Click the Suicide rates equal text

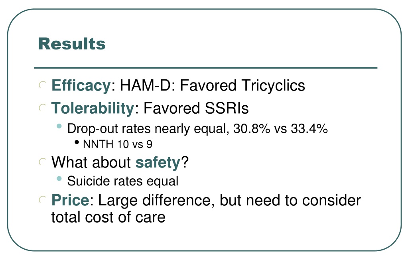click(123, 181)
